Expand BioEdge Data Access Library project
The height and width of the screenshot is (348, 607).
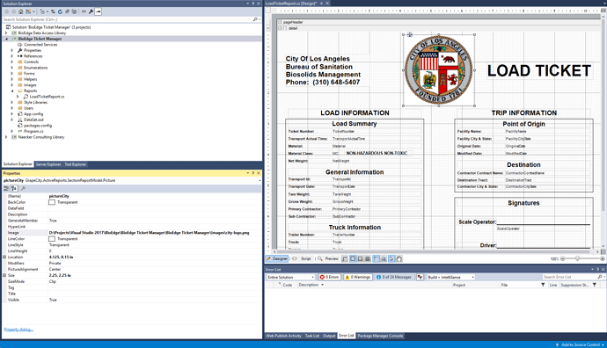(x=6, y=33)
